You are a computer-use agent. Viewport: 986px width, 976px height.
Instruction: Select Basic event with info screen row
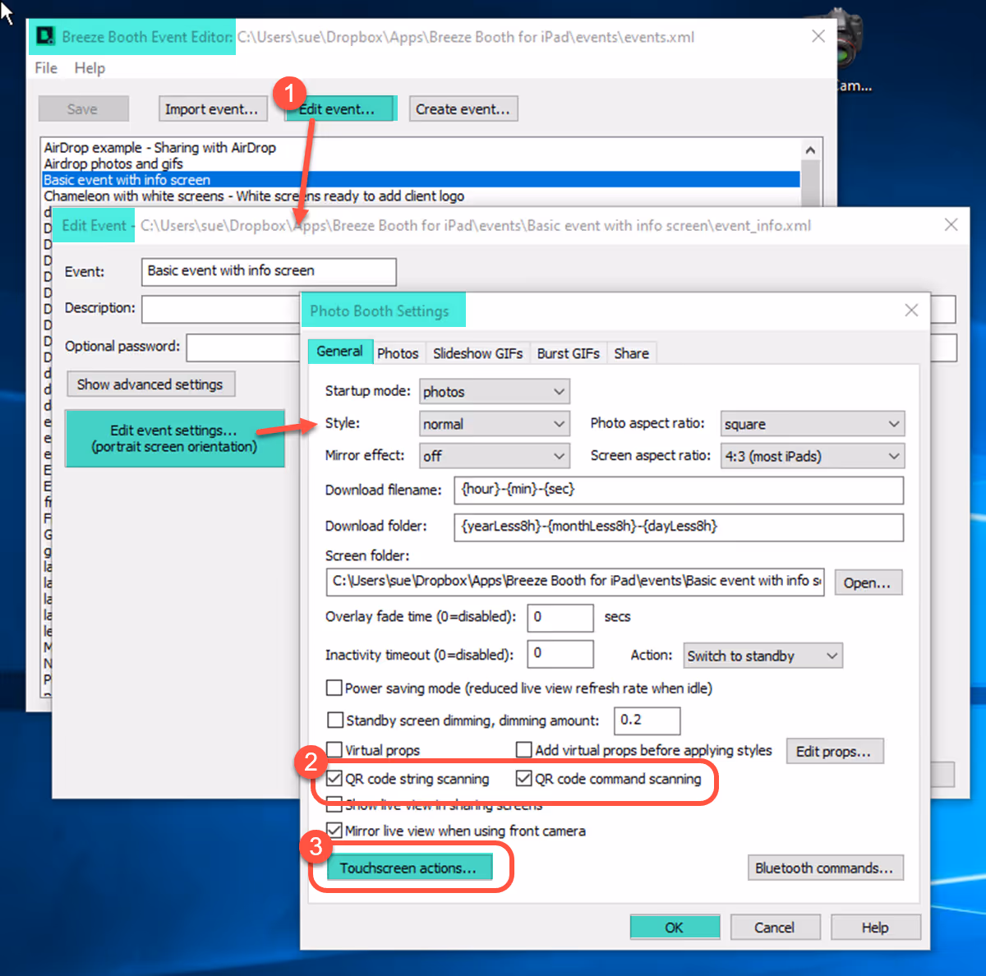(421, 180)
